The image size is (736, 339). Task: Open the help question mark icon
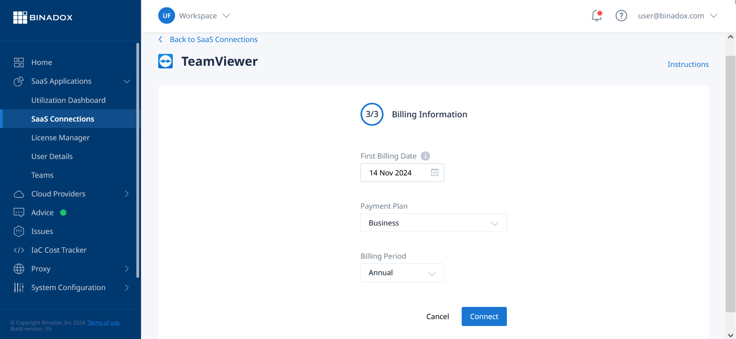[x=621, y=16]
